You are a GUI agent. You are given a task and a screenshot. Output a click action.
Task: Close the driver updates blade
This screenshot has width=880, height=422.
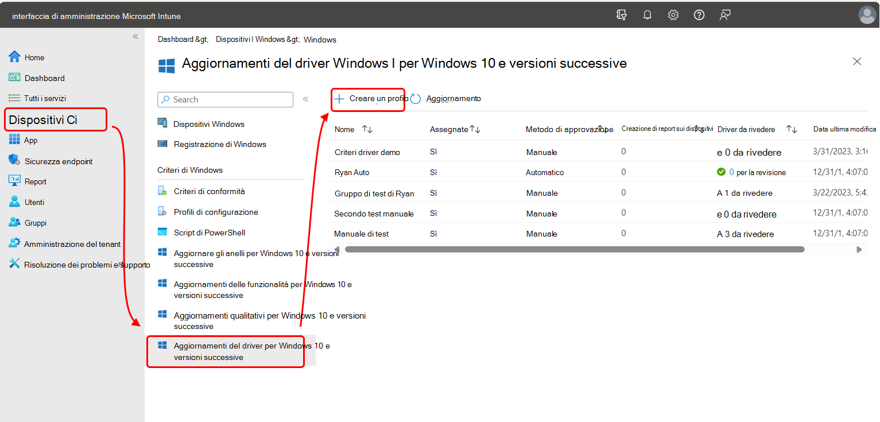tap(857, 61)
